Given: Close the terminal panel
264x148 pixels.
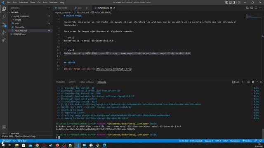Looking at the screenshot, I should point(261,82).
